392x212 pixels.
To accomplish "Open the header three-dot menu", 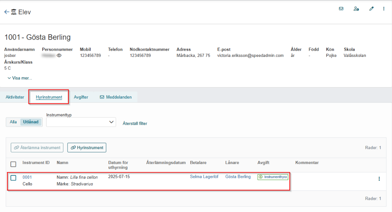I will [384, 9].
